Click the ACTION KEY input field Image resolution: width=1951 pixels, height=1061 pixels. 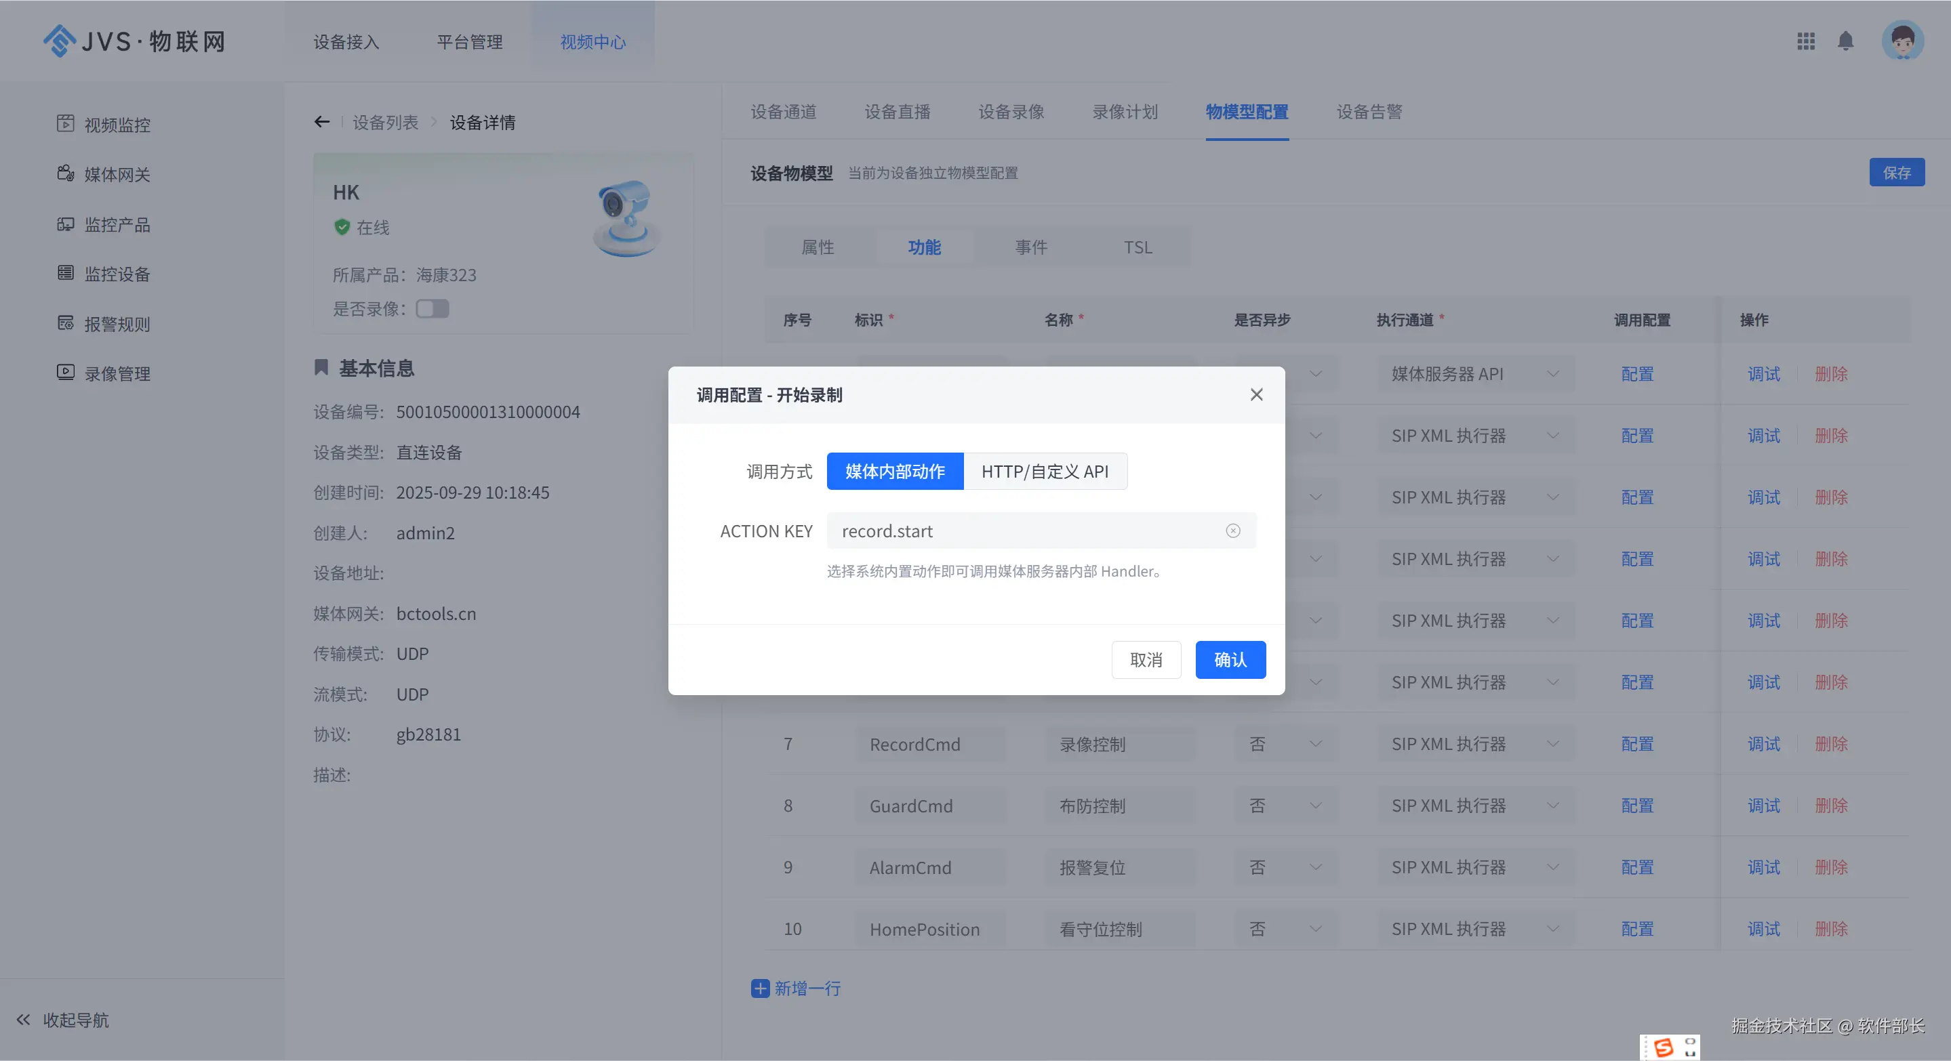(1022, 530)
